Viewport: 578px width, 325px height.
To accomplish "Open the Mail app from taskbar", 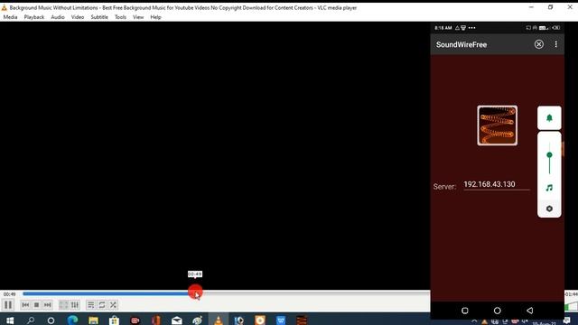I will (x=177, y=320).
